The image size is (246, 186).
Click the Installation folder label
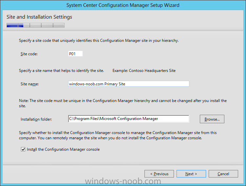[x=36, y=119]
